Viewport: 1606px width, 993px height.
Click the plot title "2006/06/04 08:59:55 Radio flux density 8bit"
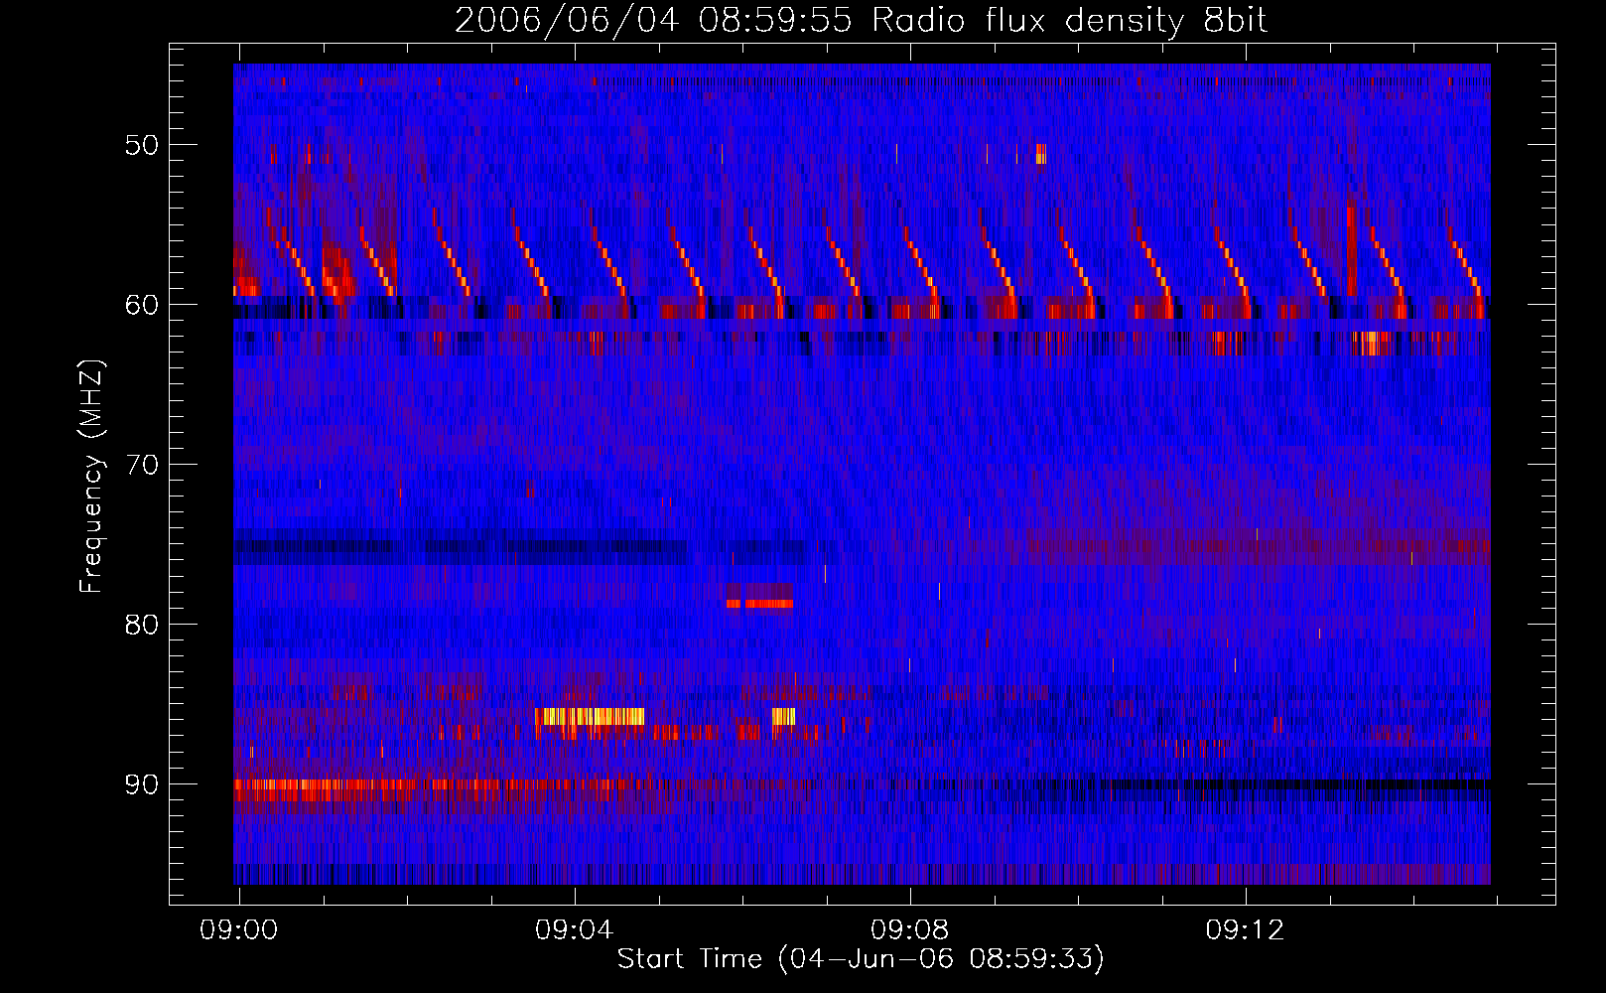tap(861, 21)
